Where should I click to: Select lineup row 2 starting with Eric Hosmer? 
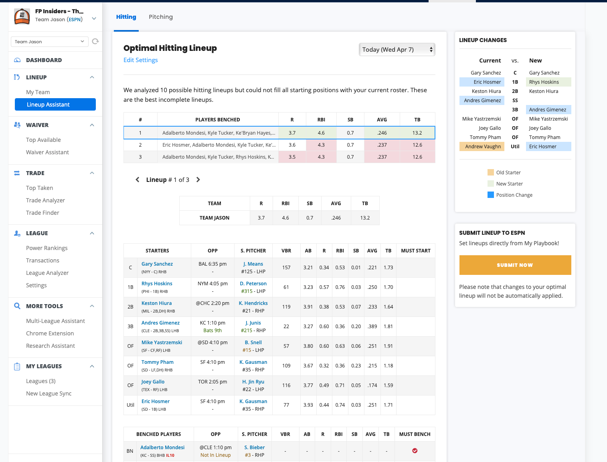(x=279, y=145)
